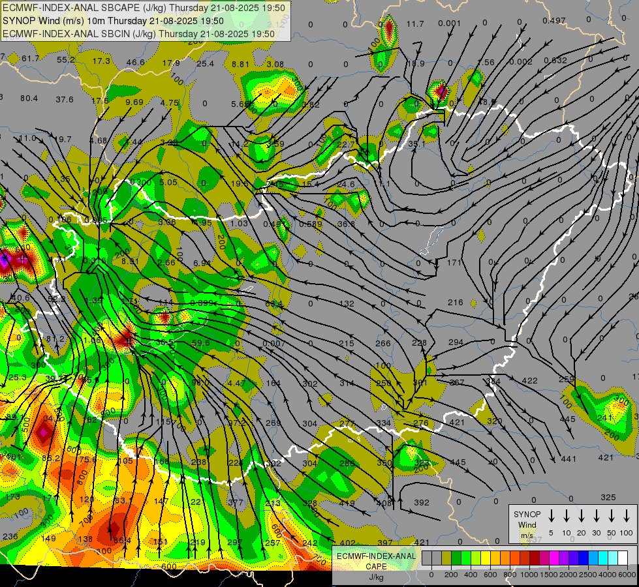
Task: Click the 100 m/s wind arrow in the legend
Action: pyautogui.click(x=627, y=516)
